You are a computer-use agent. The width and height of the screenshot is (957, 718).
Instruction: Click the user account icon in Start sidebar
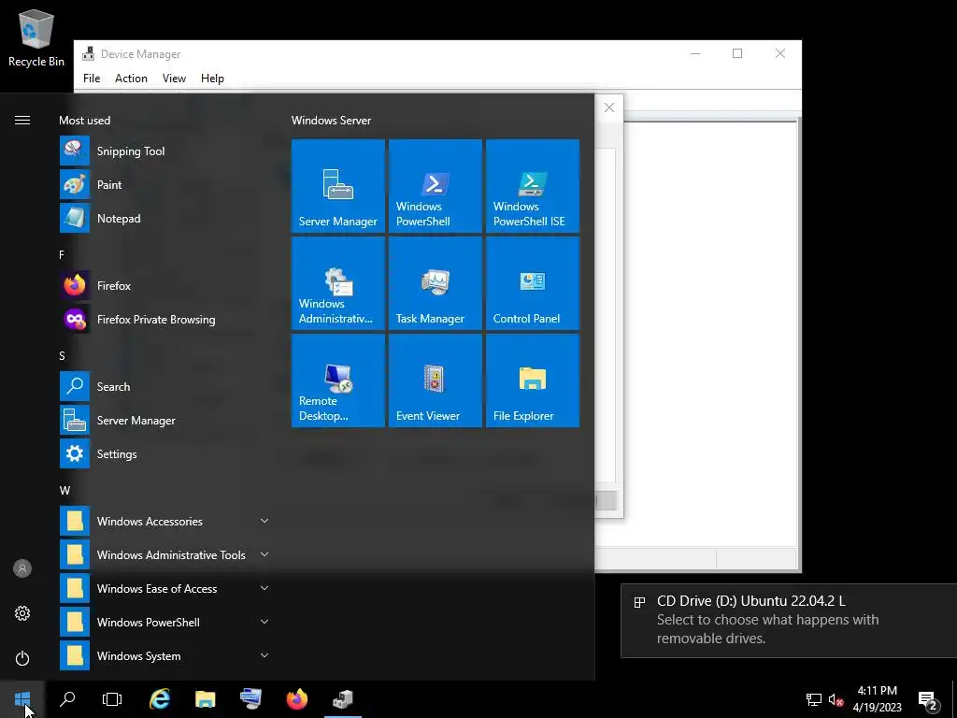[x=22, y=568]
